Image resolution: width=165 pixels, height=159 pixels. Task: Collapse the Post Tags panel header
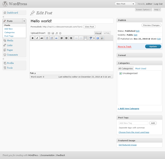pos(140,118)
